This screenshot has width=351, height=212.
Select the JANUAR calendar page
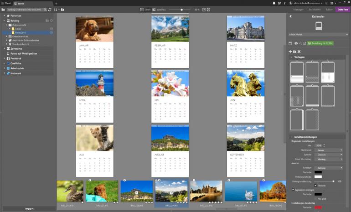coord(95,42)
